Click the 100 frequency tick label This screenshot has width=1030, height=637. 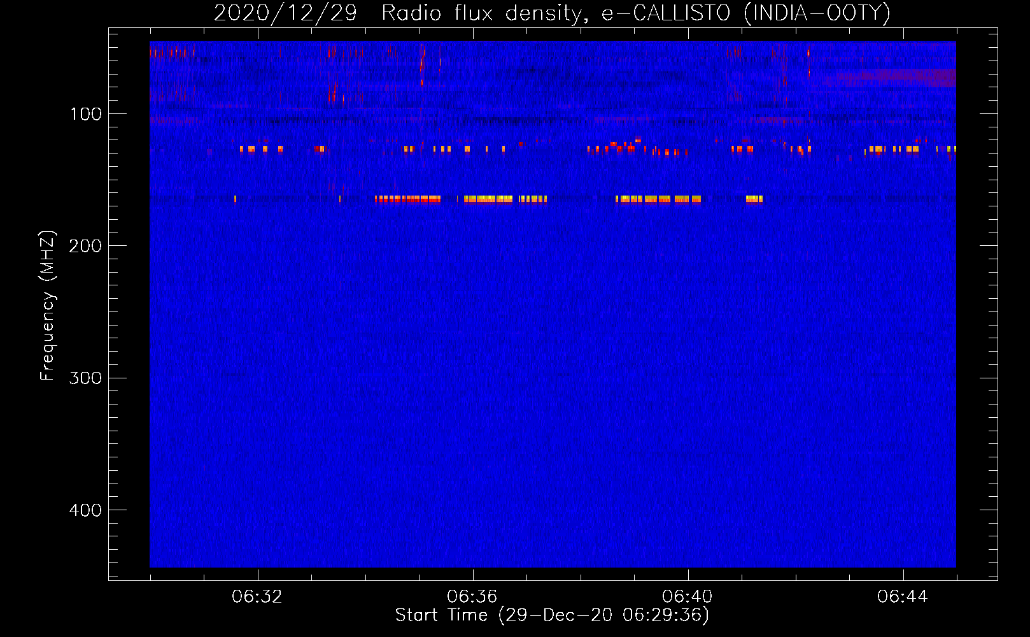tap(86, 114)
